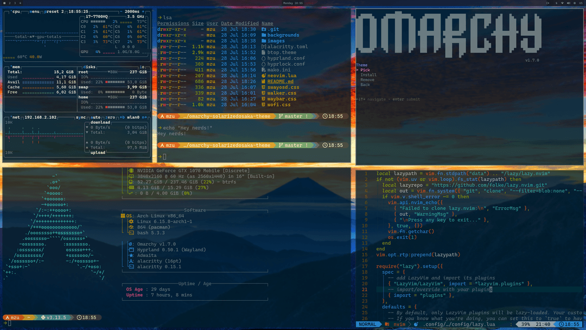Open the btop menu
Image resolution: width=586 pixels, height=330 pixels.
click(34, 10)
